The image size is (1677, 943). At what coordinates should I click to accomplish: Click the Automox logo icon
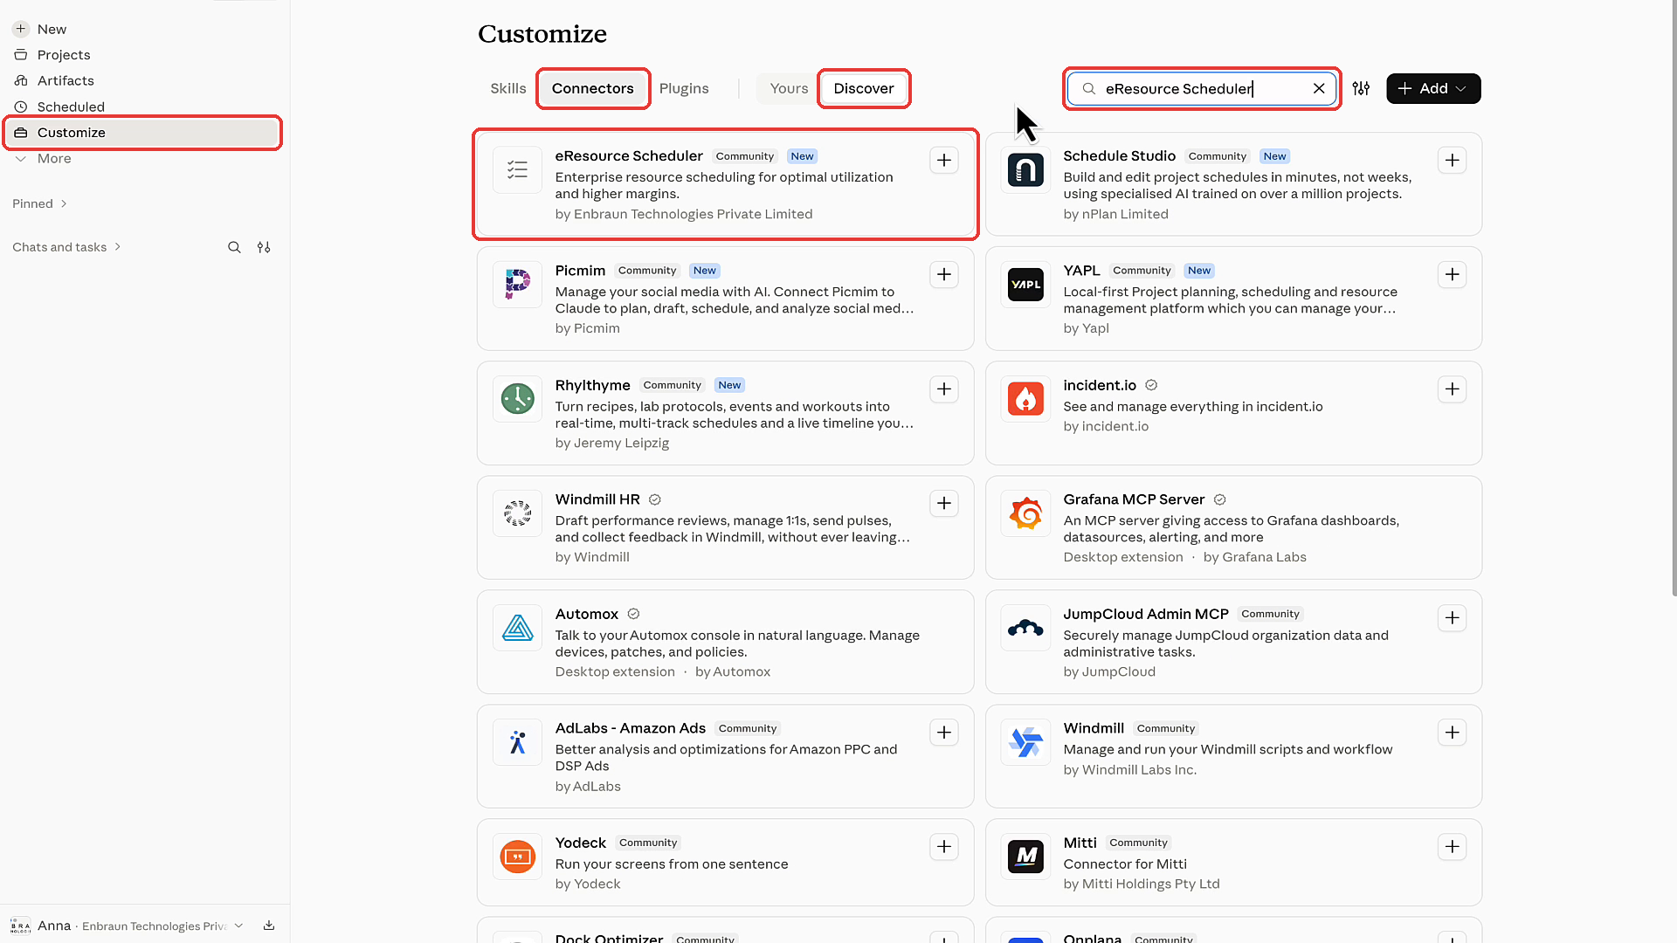[x=517, y=627]
